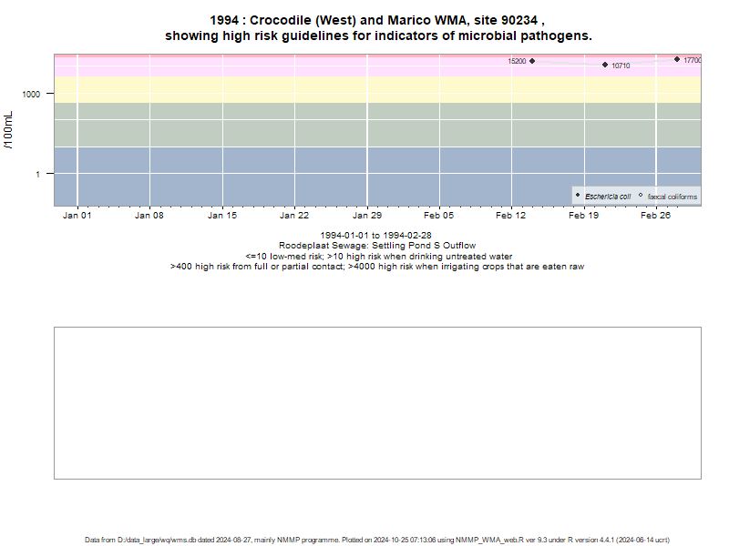Click the 'Feb 05' x-axis label
Image resolution: width=729 pixels, height=546 pixels.
pyautogui.click(x=439, y=216)
